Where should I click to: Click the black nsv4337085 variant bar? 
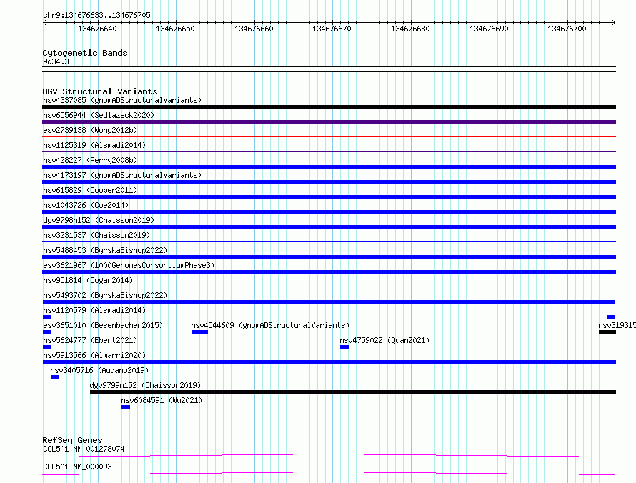tap(329, 107)
